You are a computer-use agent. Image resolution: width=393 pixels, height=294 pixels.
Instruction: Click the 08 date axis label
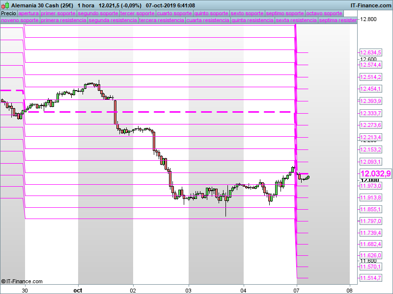350,290
